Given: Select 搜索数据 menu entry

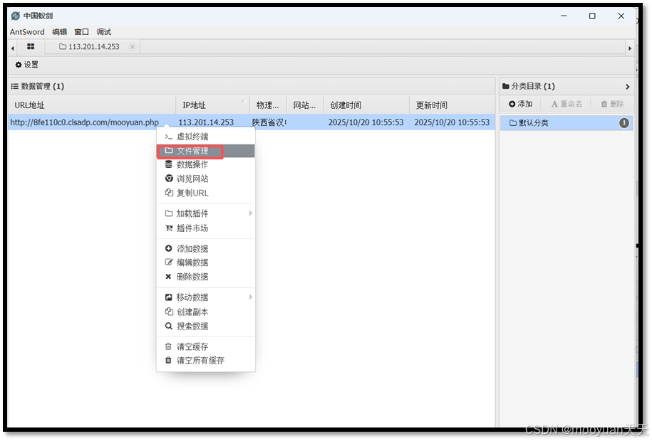Looking at the screenshot, I should click(206, 326).
